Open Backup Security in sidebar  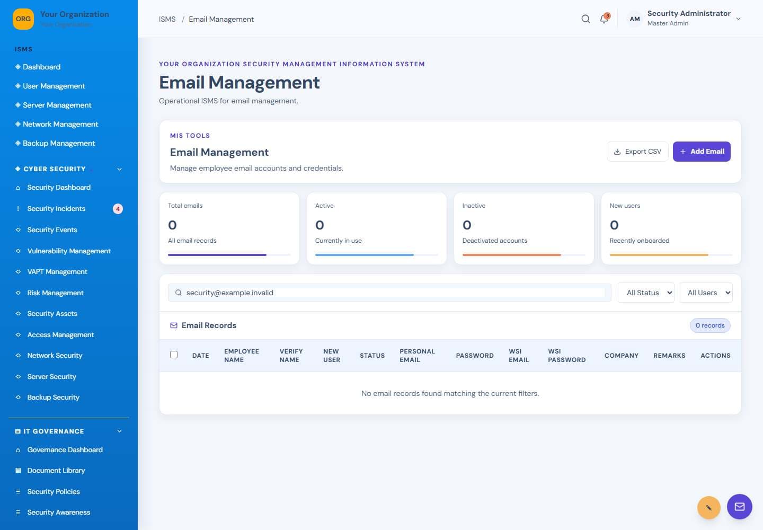(x=53, y=397)
